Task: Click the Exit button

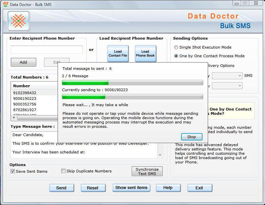Action: 200,188
